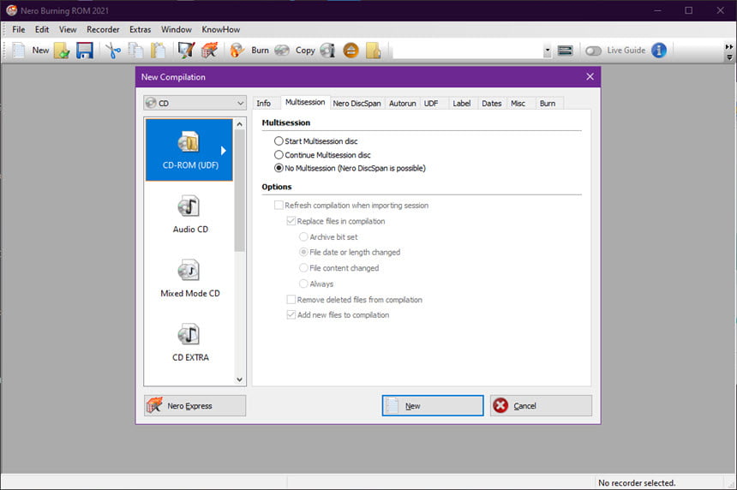Click the scroll up arrow in compilation list
Viewport: 737px width, 490px height.
[239, 124]
